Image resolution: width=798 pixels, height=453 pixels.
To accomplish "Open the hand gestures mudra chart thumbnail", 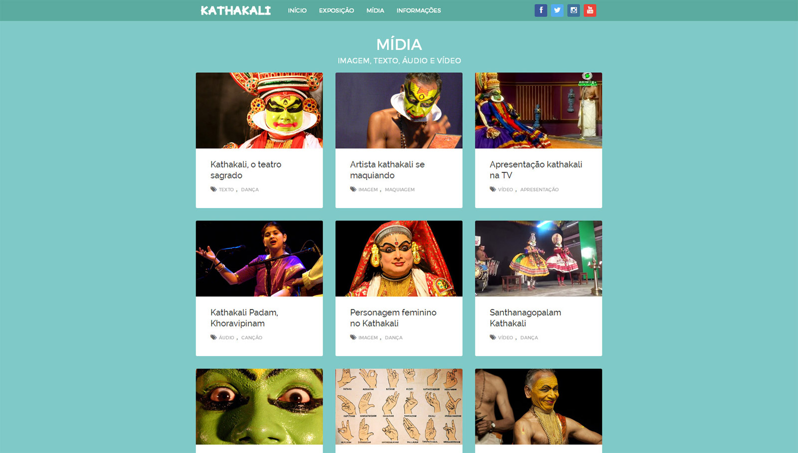I will (x=399, y=407).
